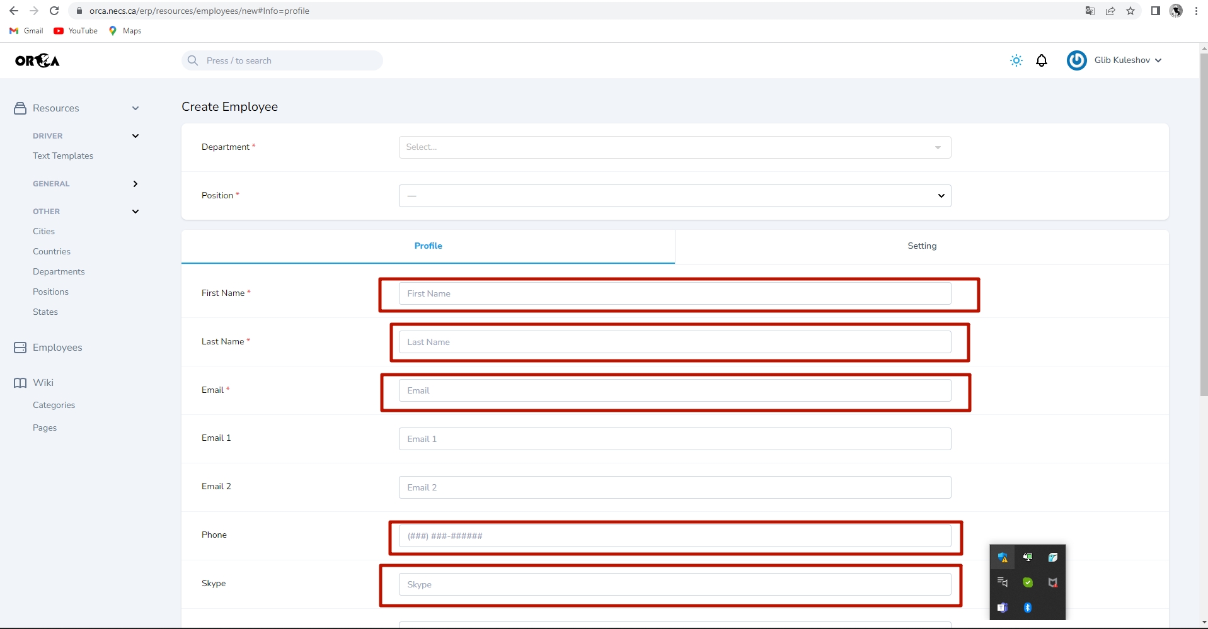The height and width of the screenshot is (629, 1208).
Task: Click the ORCA logo
Action: click(37, 60)
